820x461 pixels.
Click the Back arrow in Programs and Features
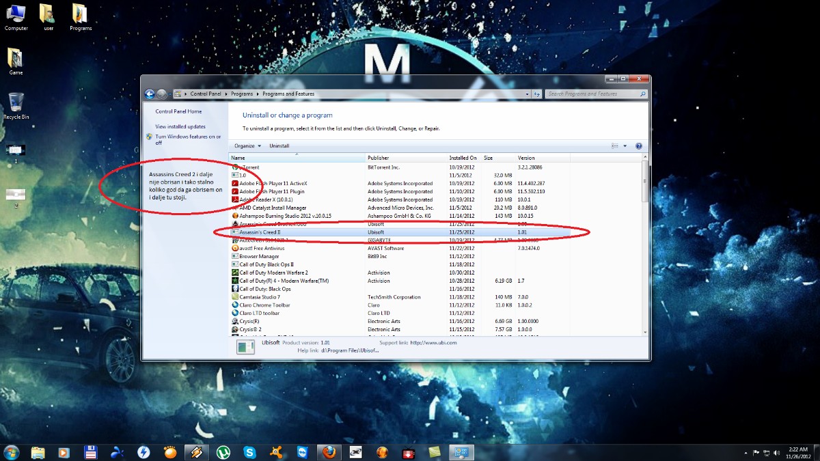(150, 94)
